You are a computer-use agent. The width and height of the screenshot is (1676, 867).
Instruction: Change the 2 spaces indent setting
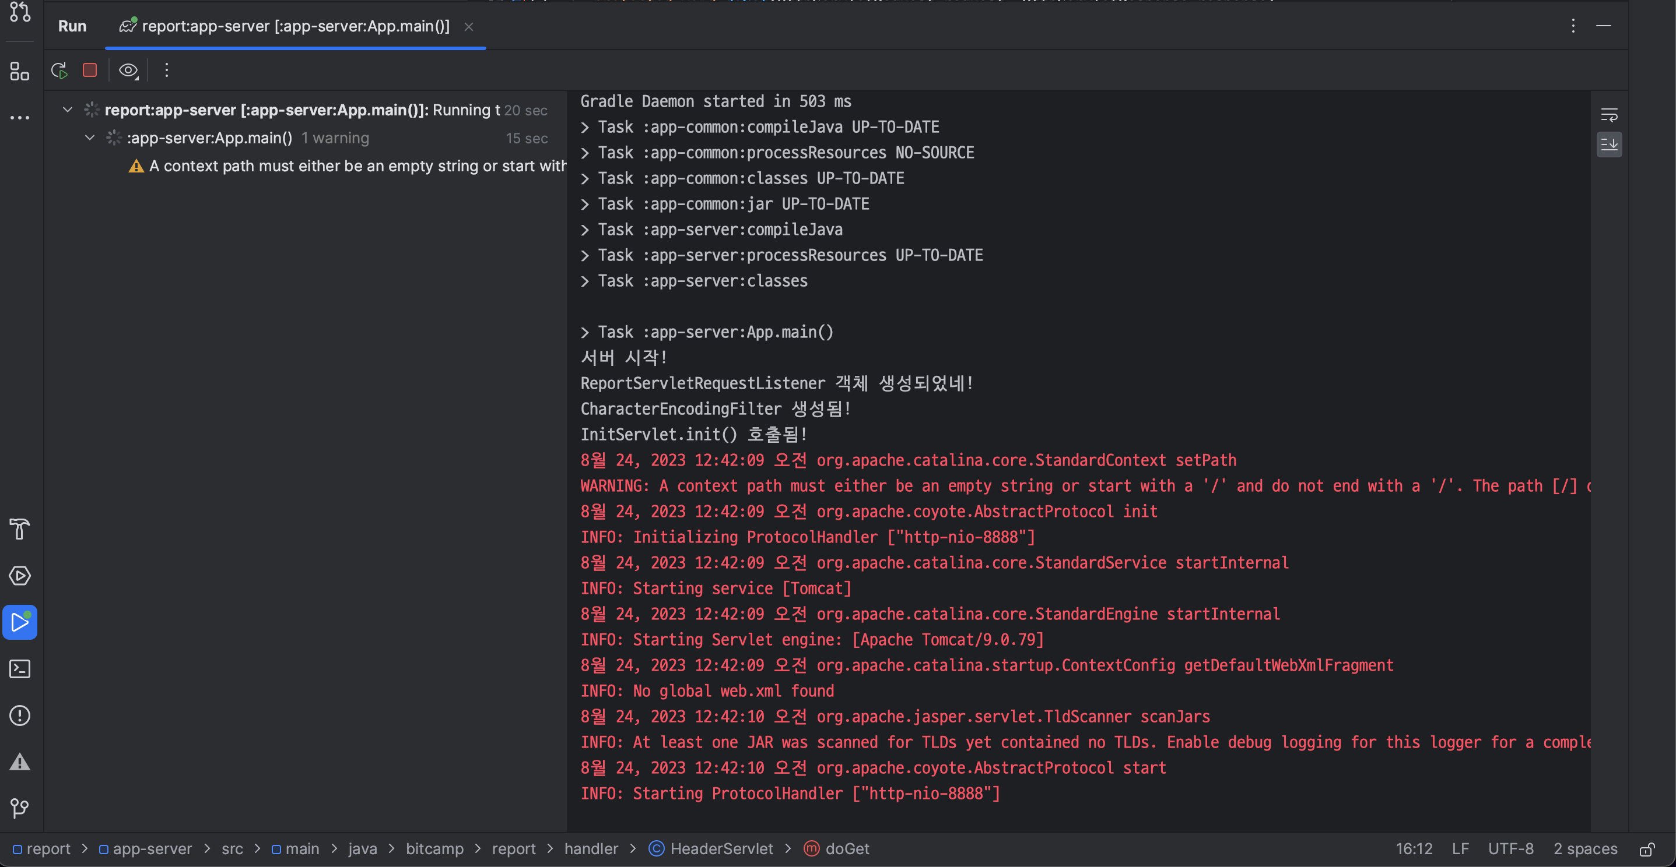[1585, 849]
